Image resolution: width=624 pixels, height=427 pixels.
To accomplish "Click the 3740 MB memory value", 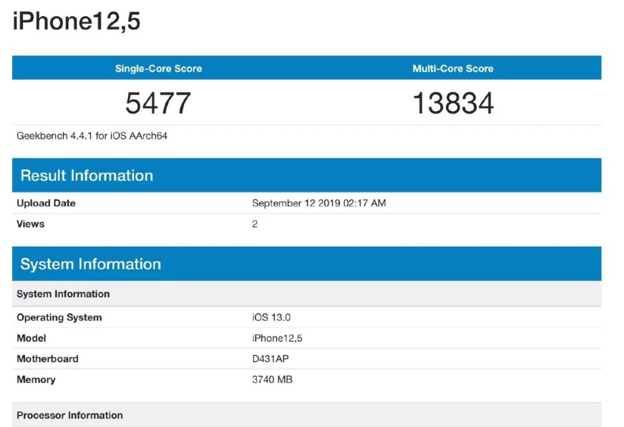I will (272, 380).
